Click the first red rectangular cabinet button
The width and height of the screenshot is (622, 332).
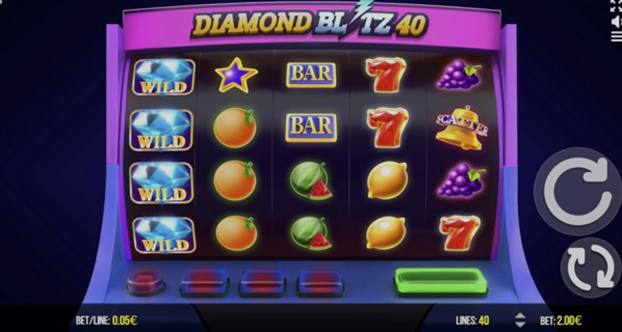pos(204,282)
